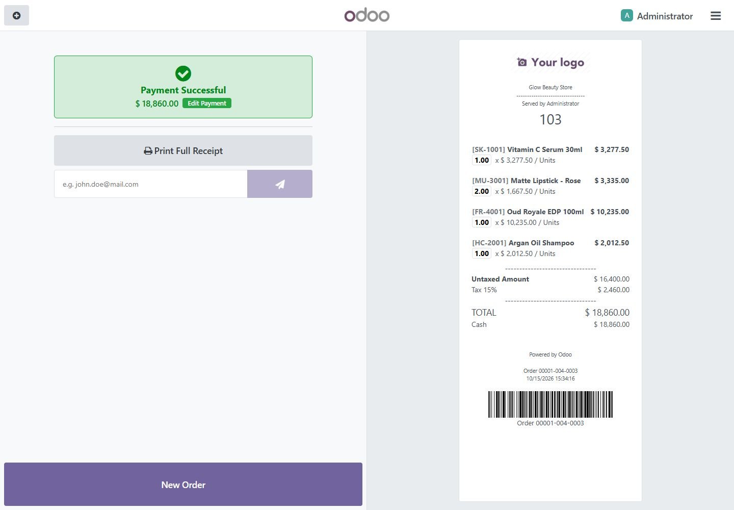Viewport: 734px width, 510px height.
Task: Click the receipt date 10/15/2026 15:34:16
Action: [x=550, y=378]
